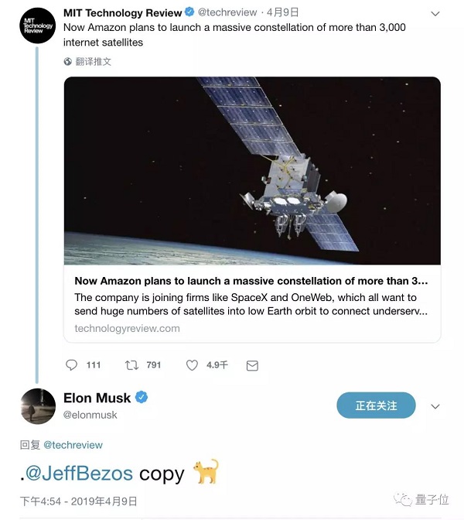Open the technologyreview.com domain link
464x520 pixels.
pyautogui.click(x=127, y=328)
